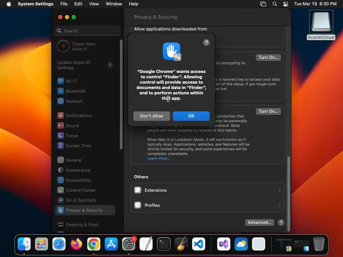Viewport: 343px width, 257px height.
Task: Click Turn On for Lockdown Mode
Action: pos(268,111)
